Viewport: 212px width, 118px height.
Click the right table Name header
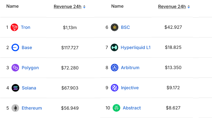117,6
